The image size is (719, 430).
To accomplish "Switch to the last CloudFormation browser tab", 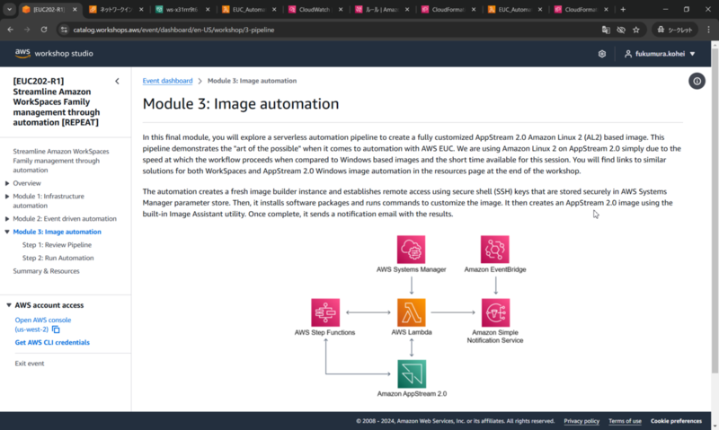I will (x=580, y=9).
